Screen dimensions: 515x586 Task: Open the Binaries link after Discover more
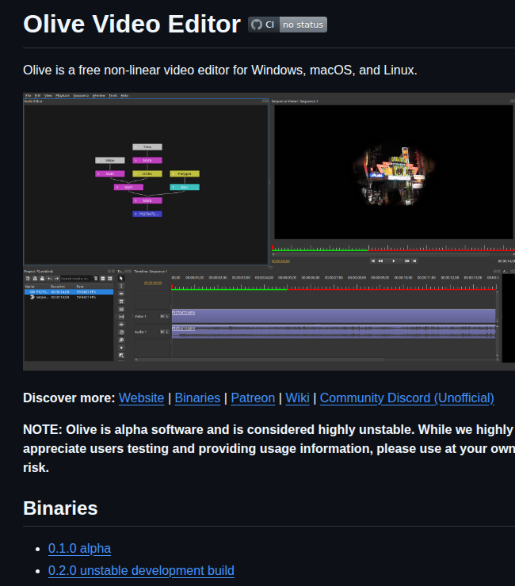197,398
